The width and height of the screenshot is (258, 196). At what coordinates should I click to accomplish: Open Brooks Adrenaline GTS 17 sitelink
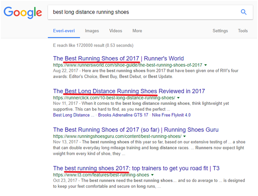pyautogui.click(x=123, y=115)
